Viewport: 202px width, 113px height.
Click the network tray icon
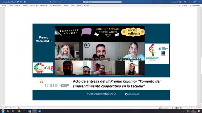[x=188, y=111]
